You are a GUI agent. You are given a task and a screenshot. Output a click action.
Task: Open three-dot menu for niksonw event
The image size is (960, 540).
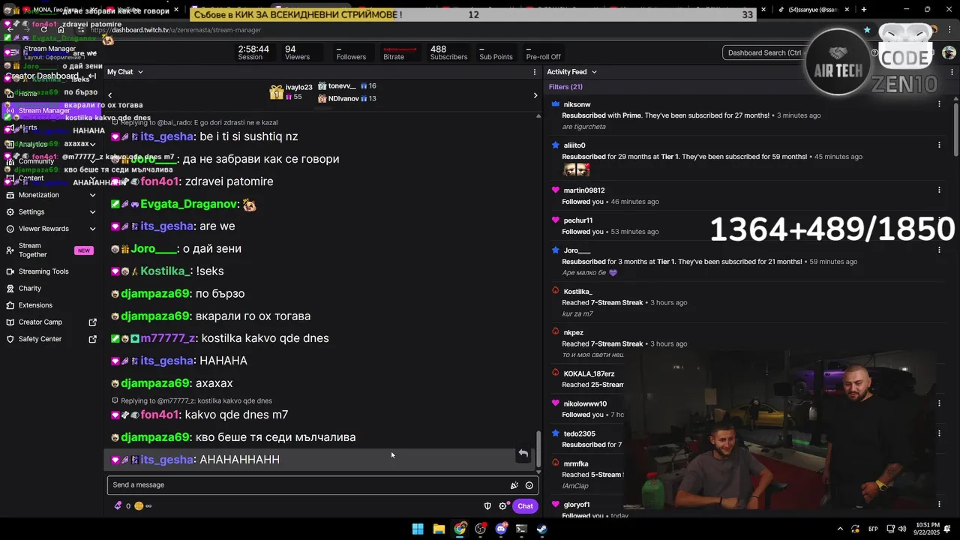point(939,104)
